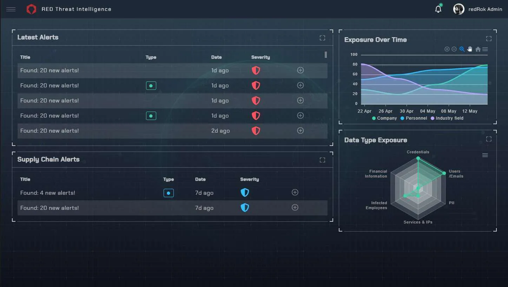The width and height of the screenshot is (508, 287).
Task: Click the 'PII' radar label
Action: pos(451,203)
